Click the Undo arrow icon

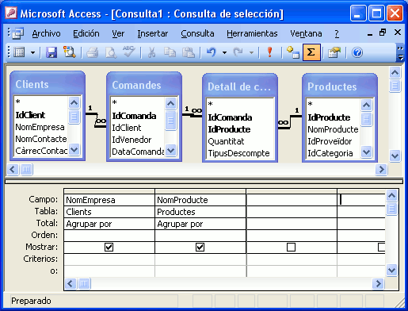[212, 52]
